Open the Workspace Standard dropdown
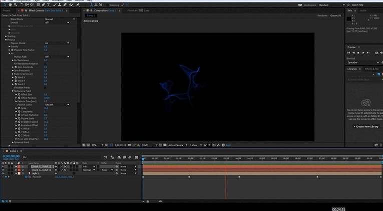The image size is (383, 211). [x=332, y=5]
